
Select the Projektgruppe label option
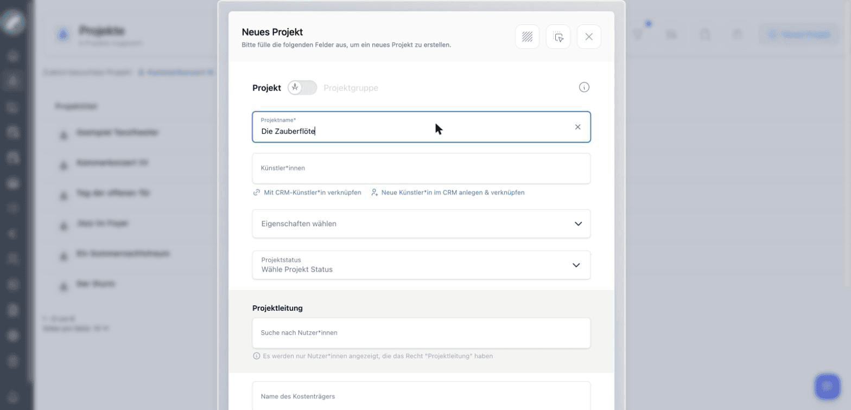tap(351, 88)
